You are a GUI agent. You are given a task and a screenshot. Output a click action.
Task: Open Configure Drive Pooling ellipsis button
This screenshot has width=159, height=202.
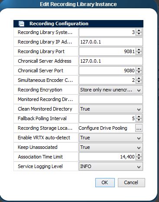coord(139,128)
